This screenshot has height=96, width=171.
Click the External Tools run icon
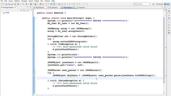[36, 4]
